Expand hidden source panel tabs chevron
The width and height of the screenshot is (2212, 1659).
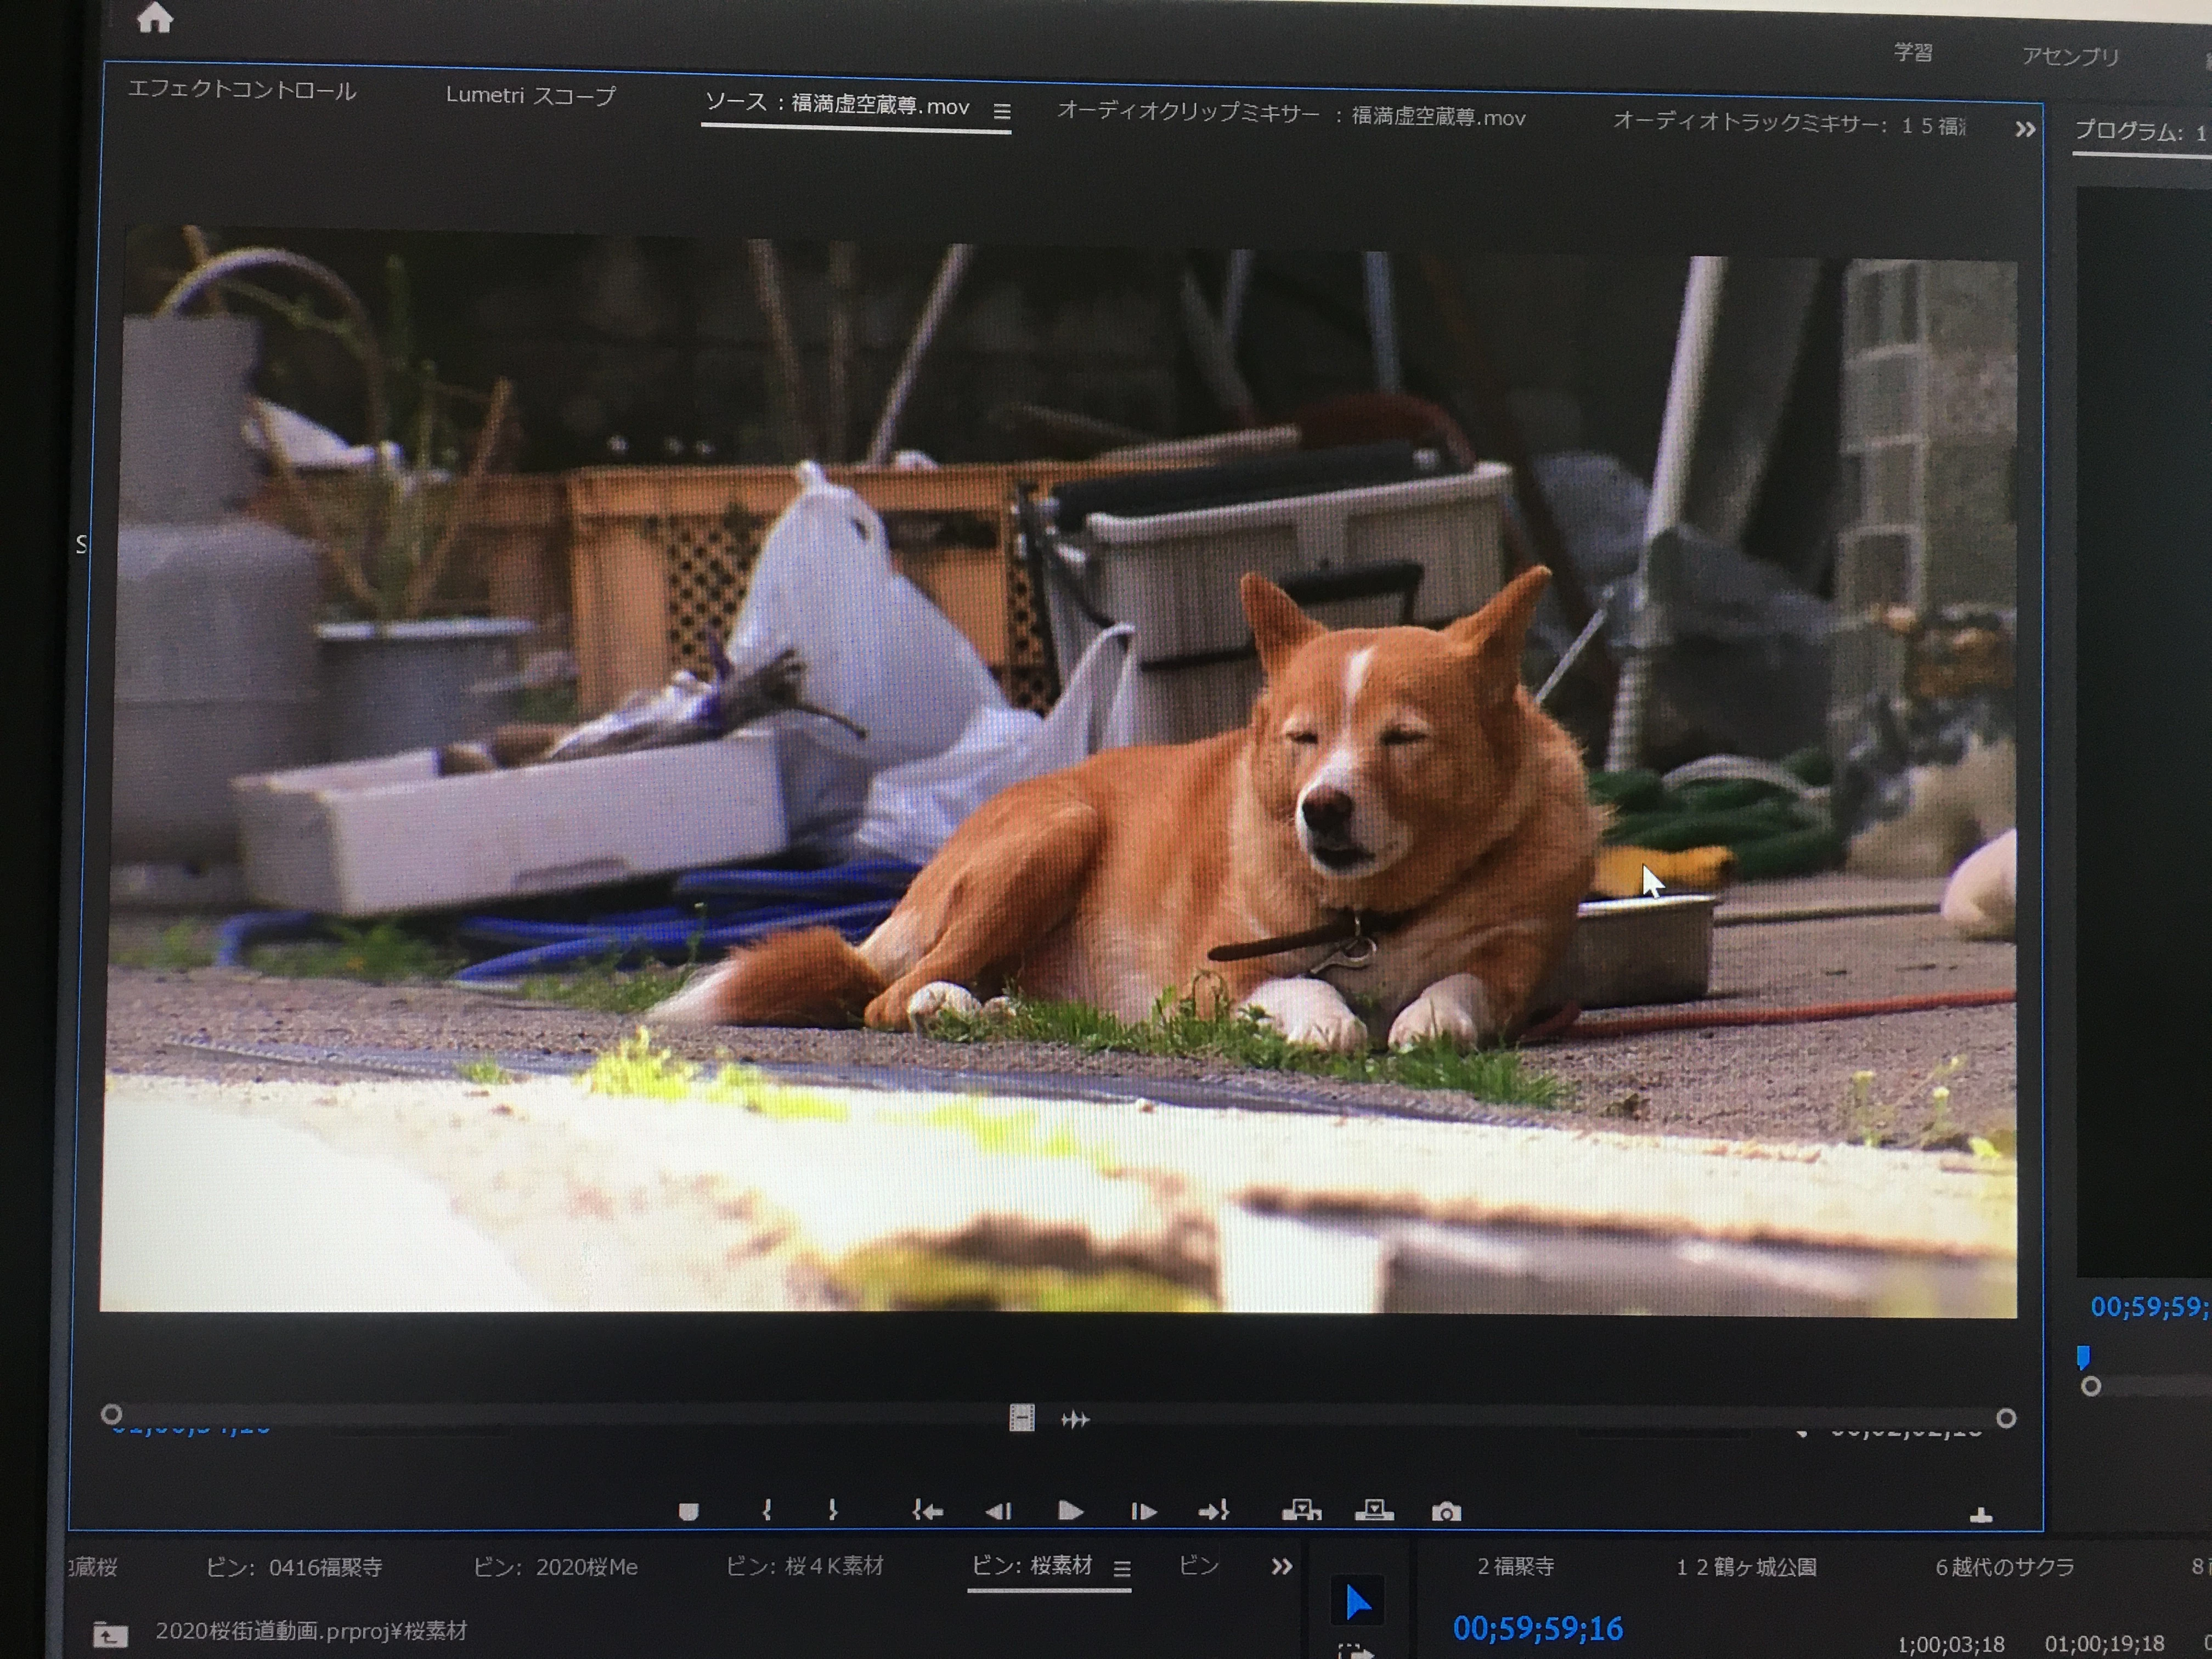[x=2025, y=129]
